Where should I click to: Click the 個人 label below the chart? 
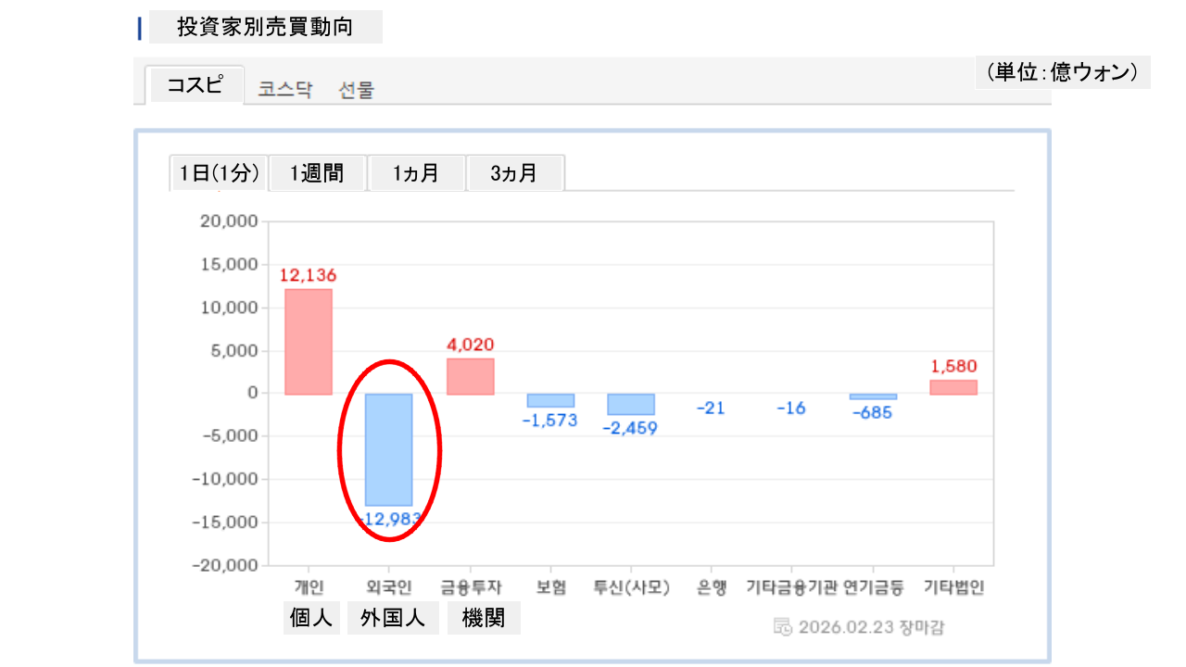tap(311, 619)
